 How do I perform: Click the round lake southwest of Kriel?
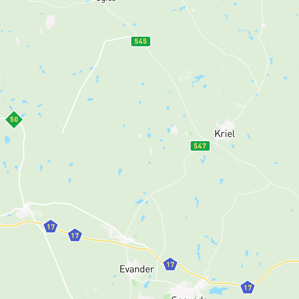point(149,136)
